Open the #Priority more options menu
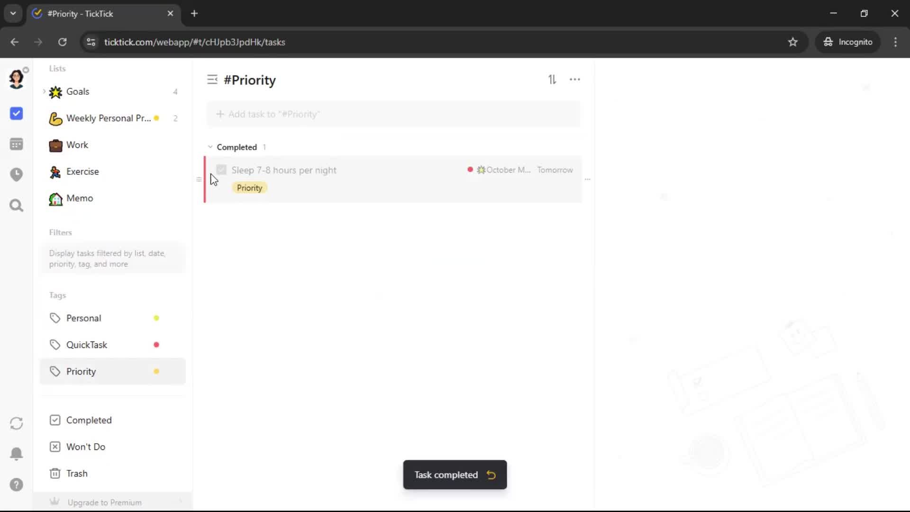910x512 pixels. pos(574,80)
